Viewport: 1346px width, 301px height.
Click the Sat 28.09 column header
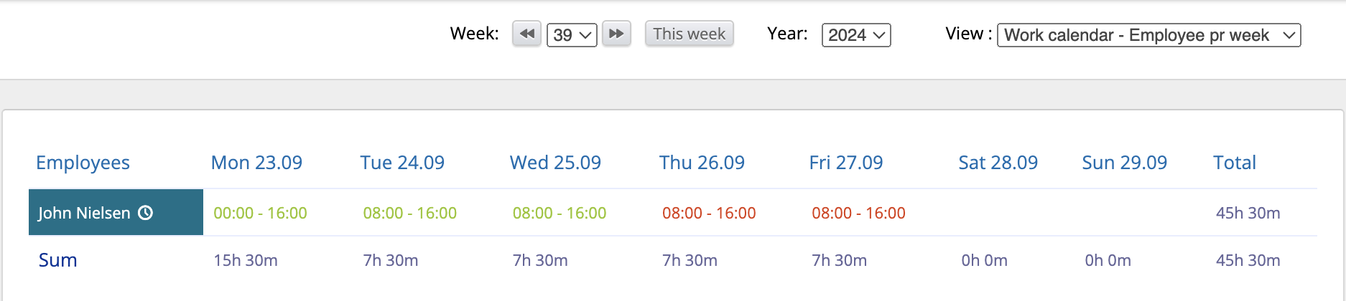[x=998, y=163]
